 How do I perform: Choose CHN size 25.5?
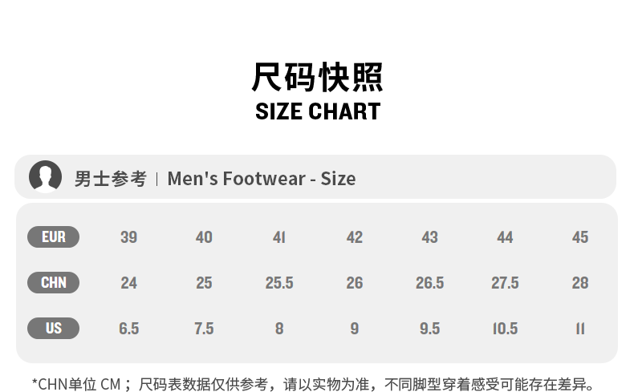point(279,283)
